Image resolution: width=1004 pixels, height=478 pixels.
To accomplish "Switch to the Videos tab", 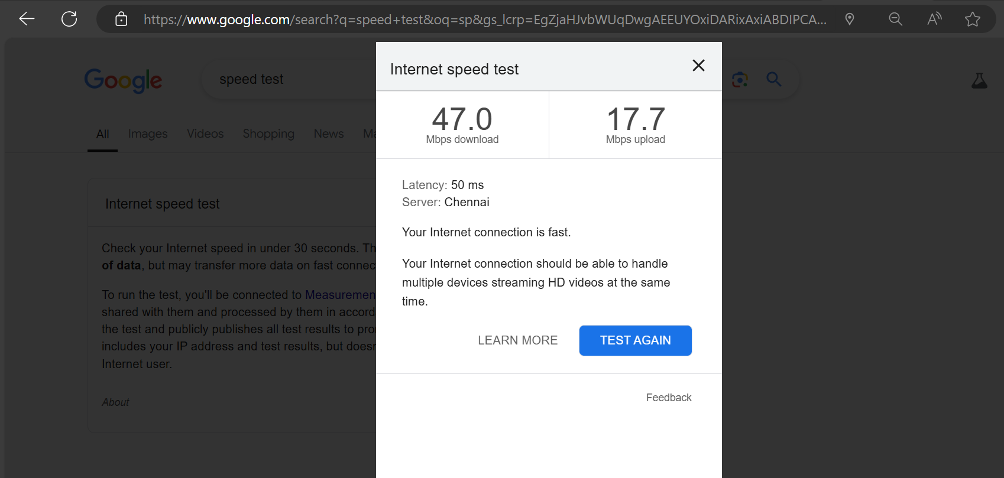I will point(205,134).
